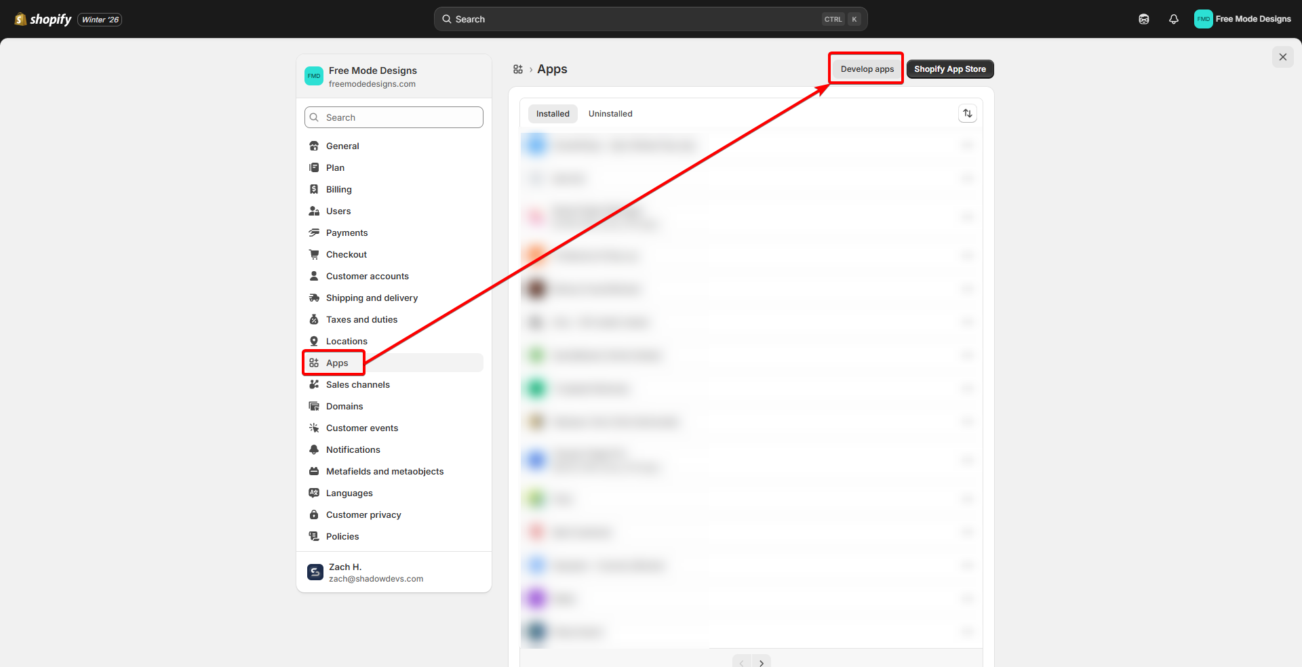The width and height of the screenshot is (1302, 667).
Task: Go to next page of apps
Action: (x=762, y=662)
